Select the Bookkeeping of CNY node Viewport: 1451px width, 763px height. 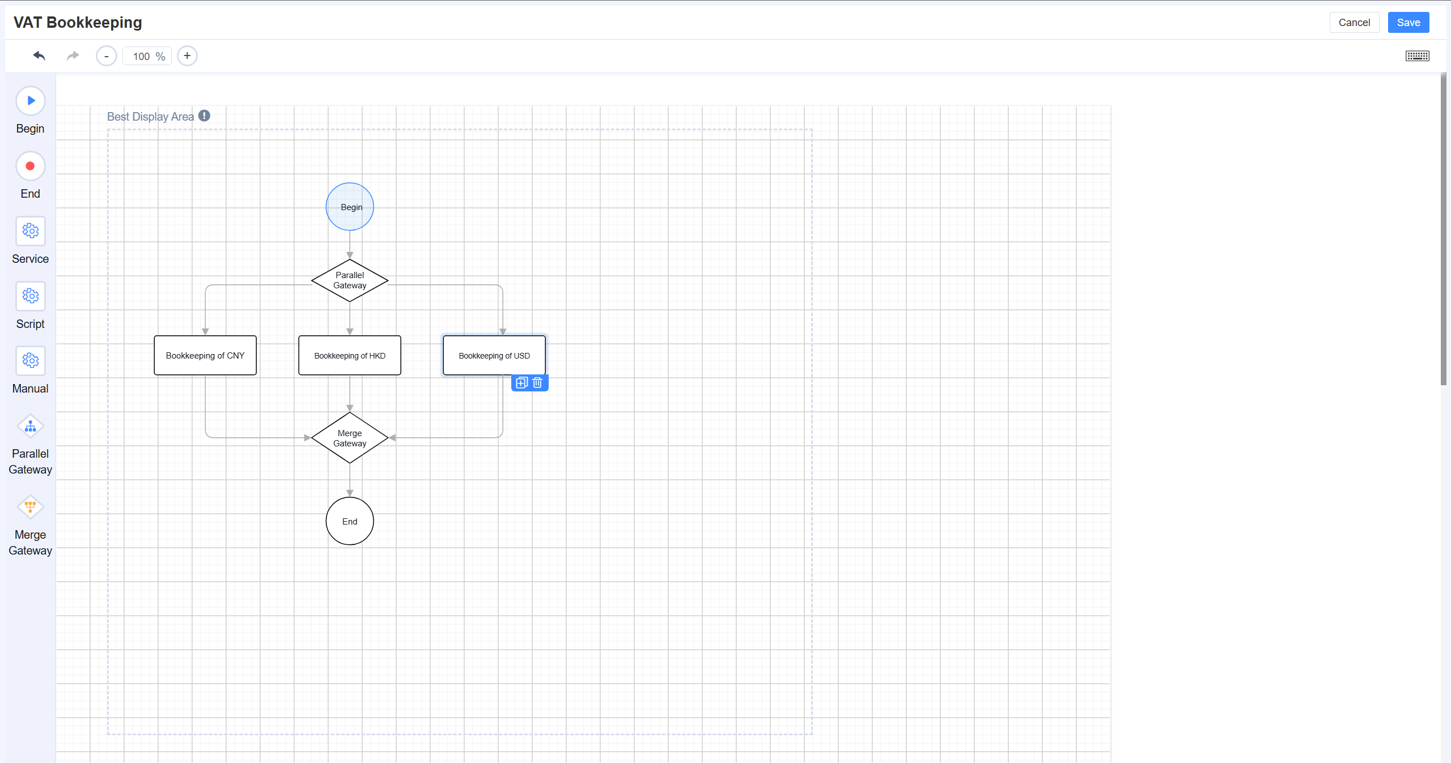point(205,356)
